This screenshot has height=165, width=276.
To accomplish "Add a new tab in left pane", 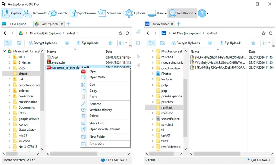I will 68,24.
